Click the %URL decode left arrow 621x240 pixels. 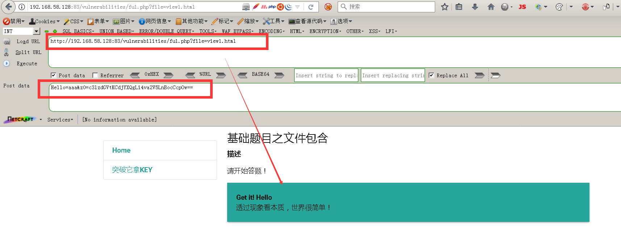(x=190, y=75)
